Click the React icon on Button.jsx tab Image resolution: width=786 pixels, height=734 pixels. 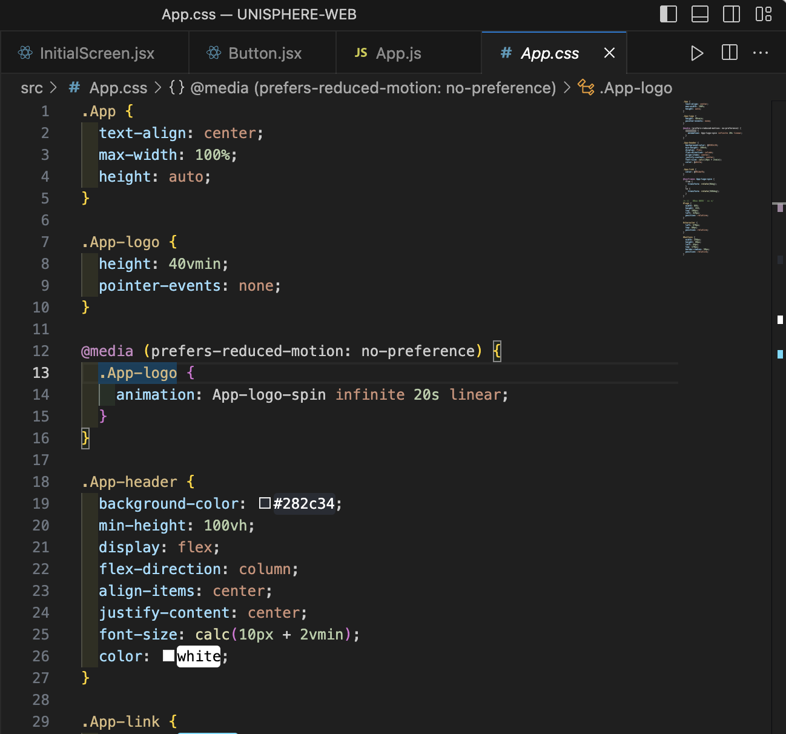(214, 53)
